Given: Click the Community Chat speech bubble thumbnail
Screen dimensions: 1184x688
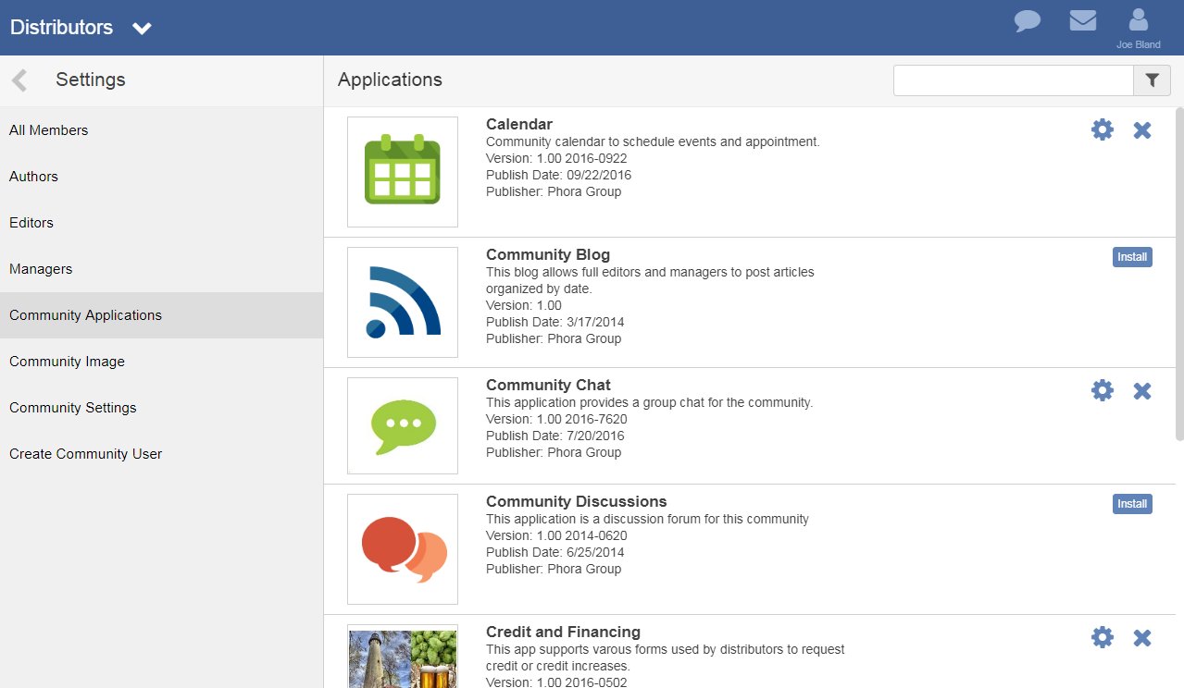Looking at the screenshot, I should [403, 425].
